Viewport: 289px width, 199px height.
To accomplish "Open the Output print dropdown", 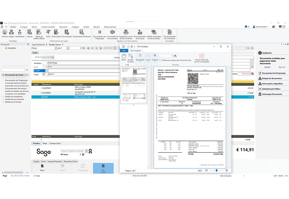I will (155, 58).
